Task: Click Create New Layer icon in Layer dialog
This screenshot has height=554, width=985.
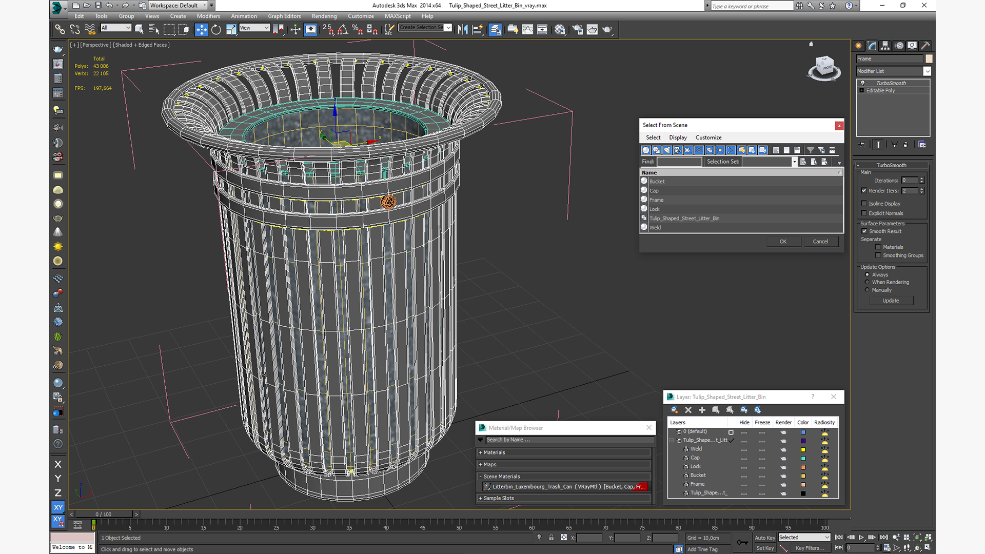Action: point(675,410)
